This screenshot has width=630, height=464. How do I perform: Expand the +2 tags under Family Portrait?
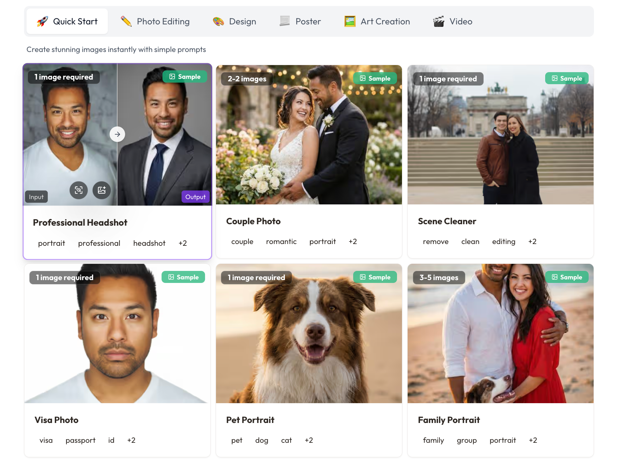533,440
